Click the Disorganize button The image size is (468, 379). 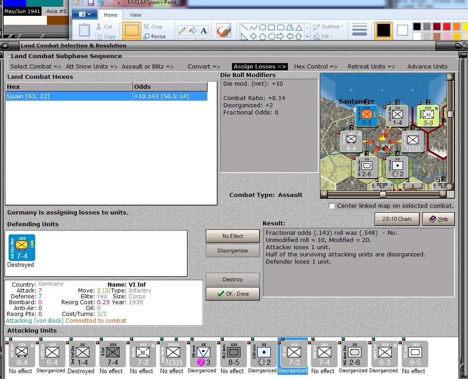click(x=233, y=251)
